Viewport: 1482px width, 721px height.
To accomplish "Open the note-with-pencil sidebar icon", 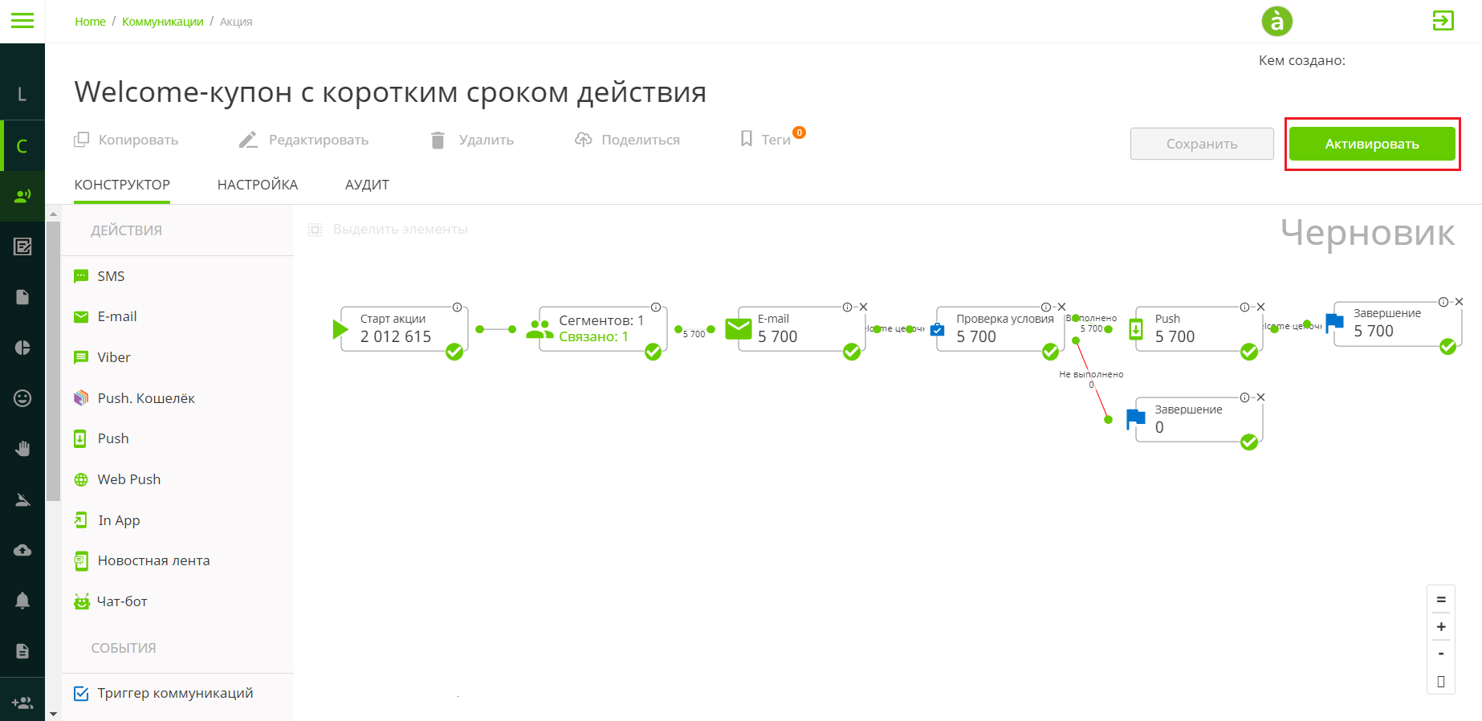I will [x=22, y=246].
